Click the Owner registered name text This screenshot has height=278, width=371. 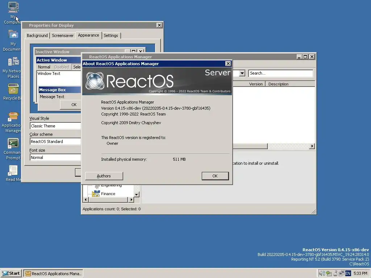[x=112, y=143]
